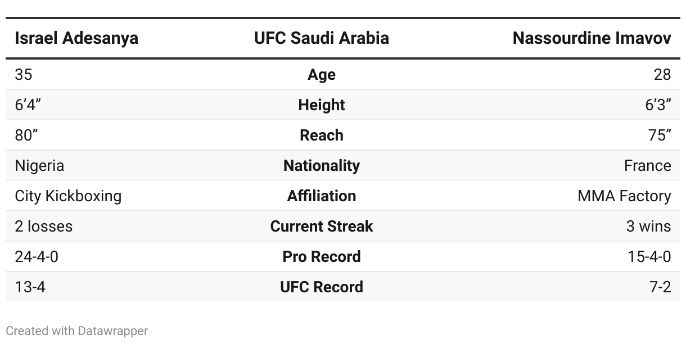Select the UFC Record row label
The width and height of the screenshot is (686, 344).
[321, 287]
